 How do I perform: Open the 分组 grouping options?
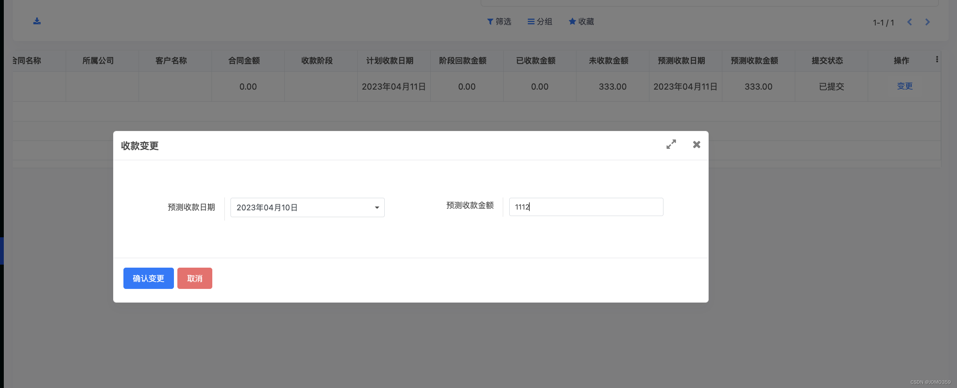pyautogui.click(x=540, y=22)
